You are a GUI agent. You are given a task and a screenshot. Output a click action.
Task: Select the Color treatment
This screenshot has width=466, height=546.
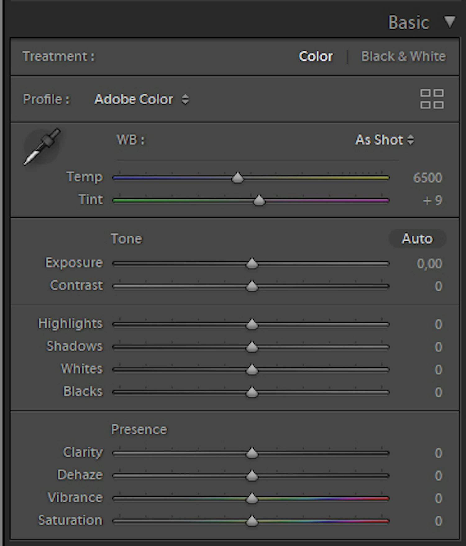point(316,57)
